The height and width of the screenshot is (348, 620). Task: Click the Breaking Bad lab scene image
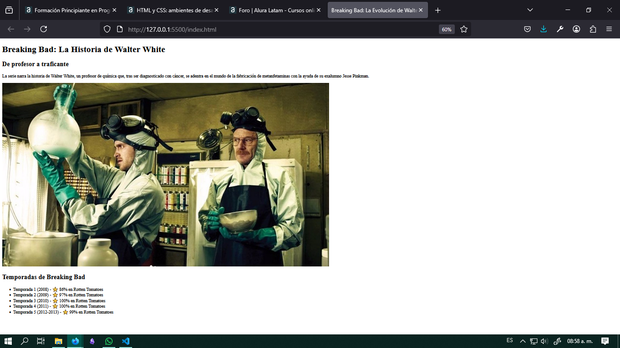[x=166, y=174]
